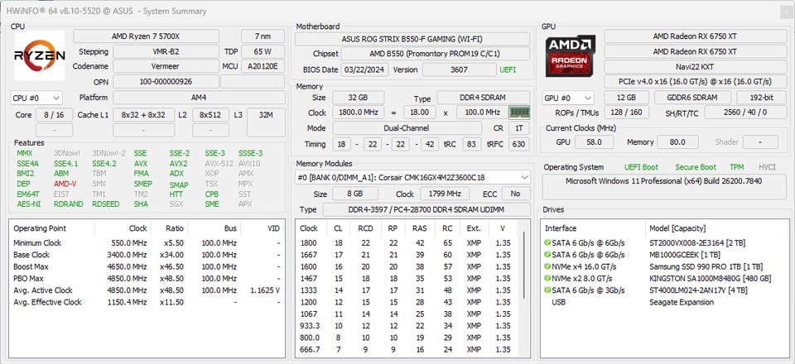Click the Interface column header in Drives
Screen dimensions: 795x364
(x=593, y=228)
